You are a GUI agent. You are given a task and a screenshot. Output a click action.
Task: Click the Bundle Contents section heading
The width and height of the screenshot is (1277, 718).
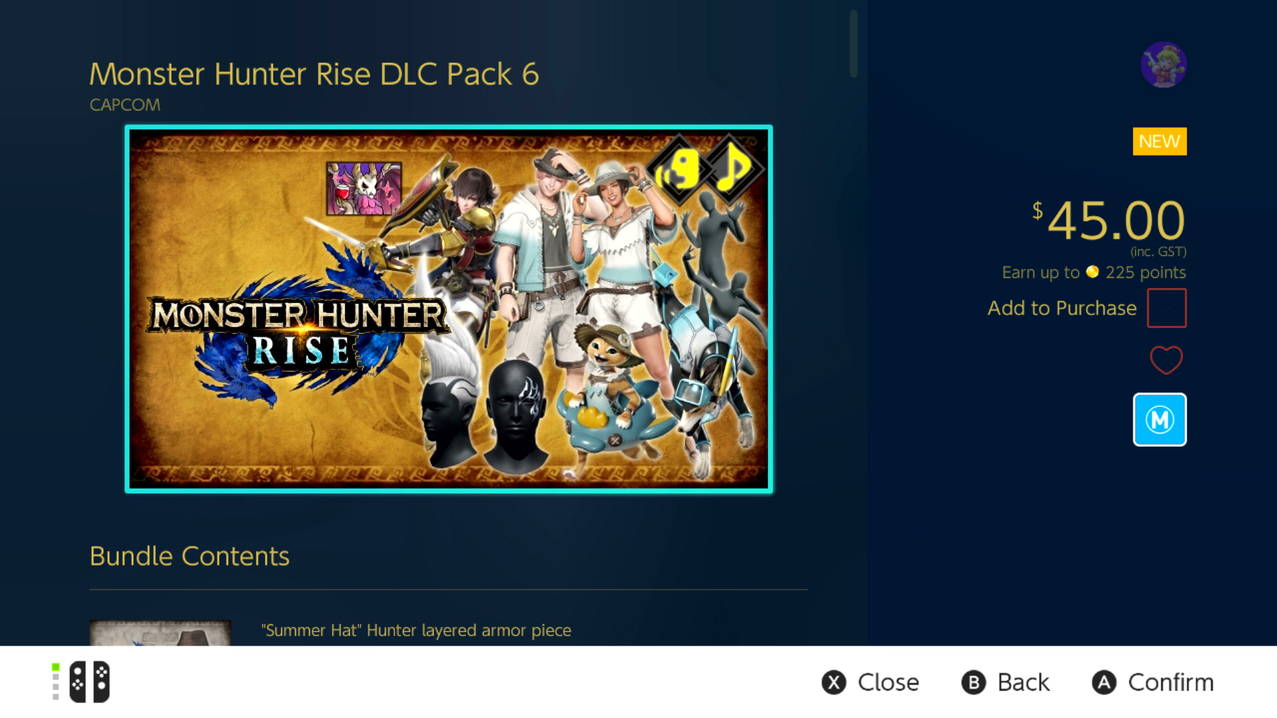click(190, 556)
